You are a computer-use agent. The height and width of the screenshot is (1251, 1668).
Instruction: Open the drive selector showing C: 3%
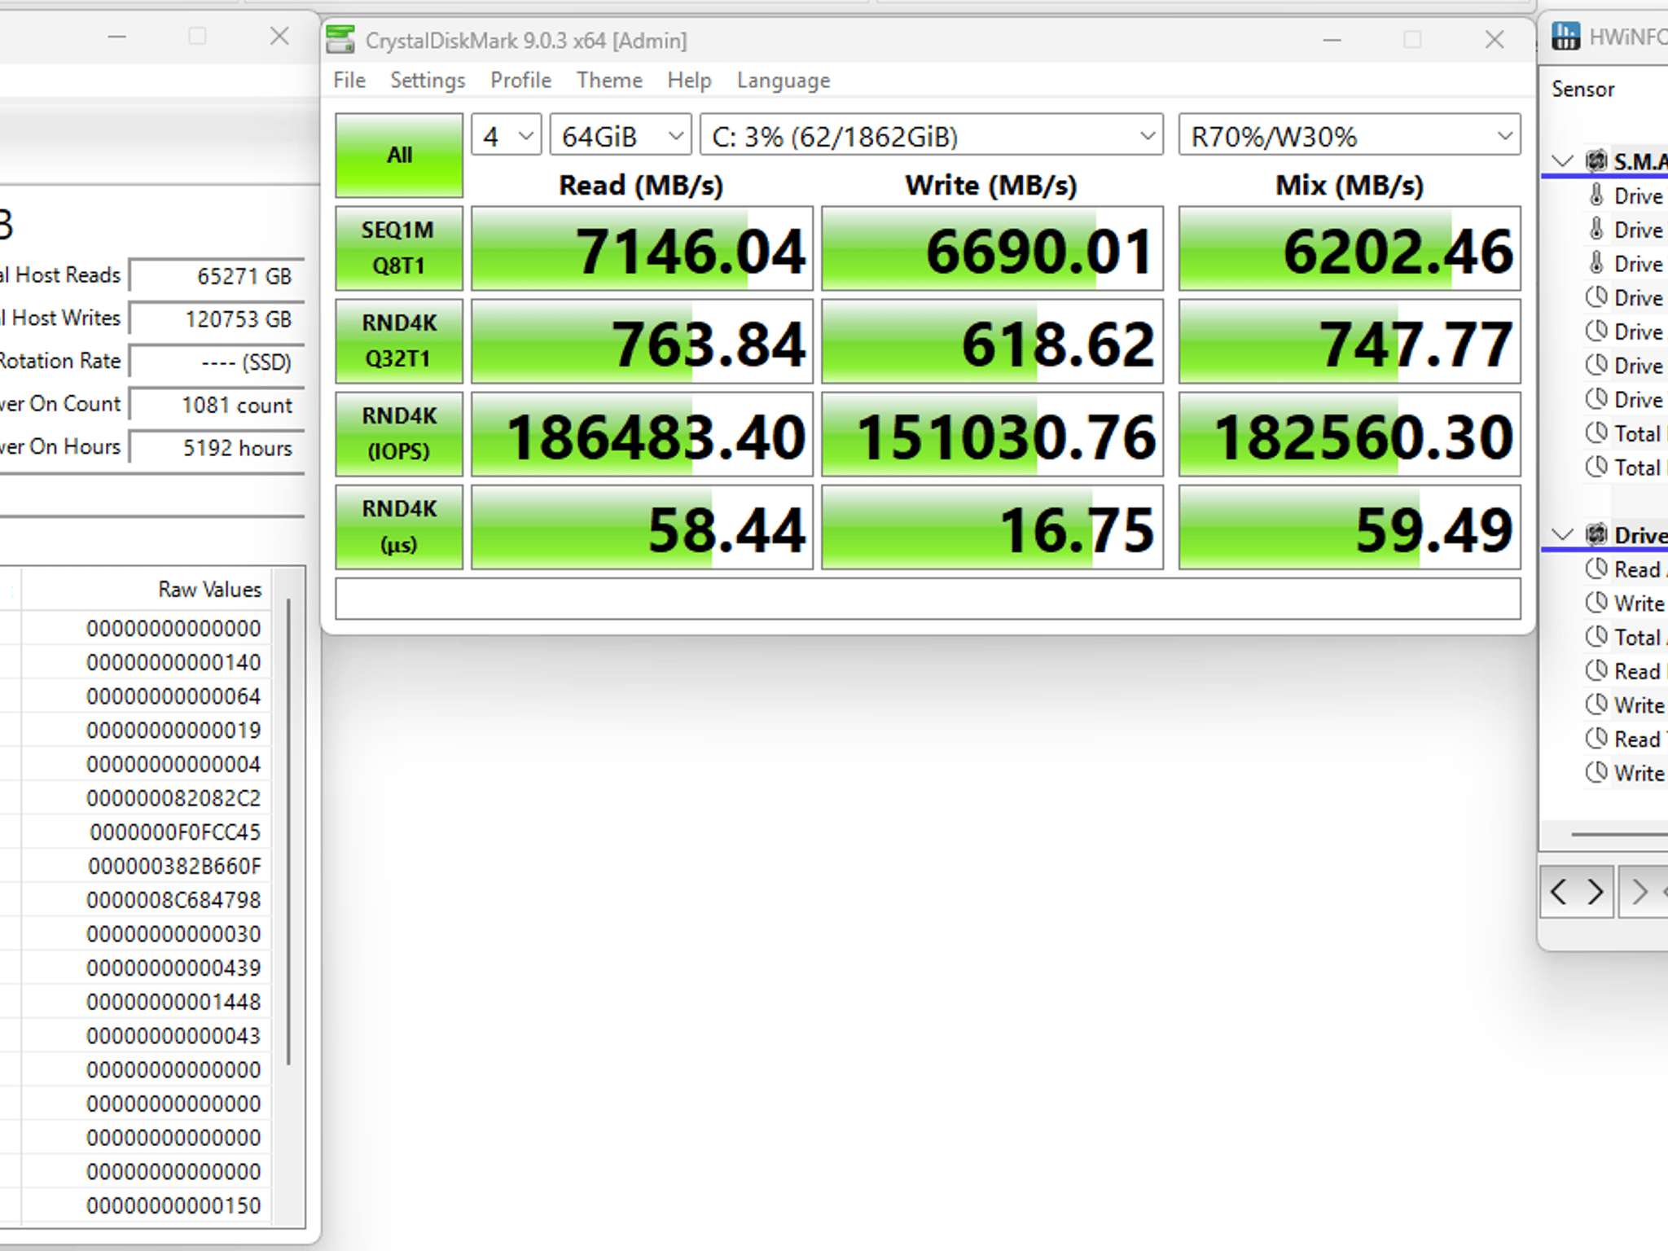[932, 135]
